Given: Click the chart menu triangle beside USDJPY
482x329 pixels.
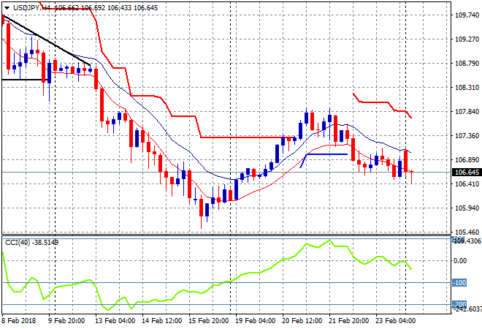Looking at the screenshot, I should (x=7, y=8).
